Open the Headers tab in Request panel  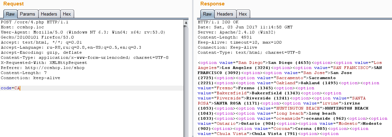click(x=49, y=14)
